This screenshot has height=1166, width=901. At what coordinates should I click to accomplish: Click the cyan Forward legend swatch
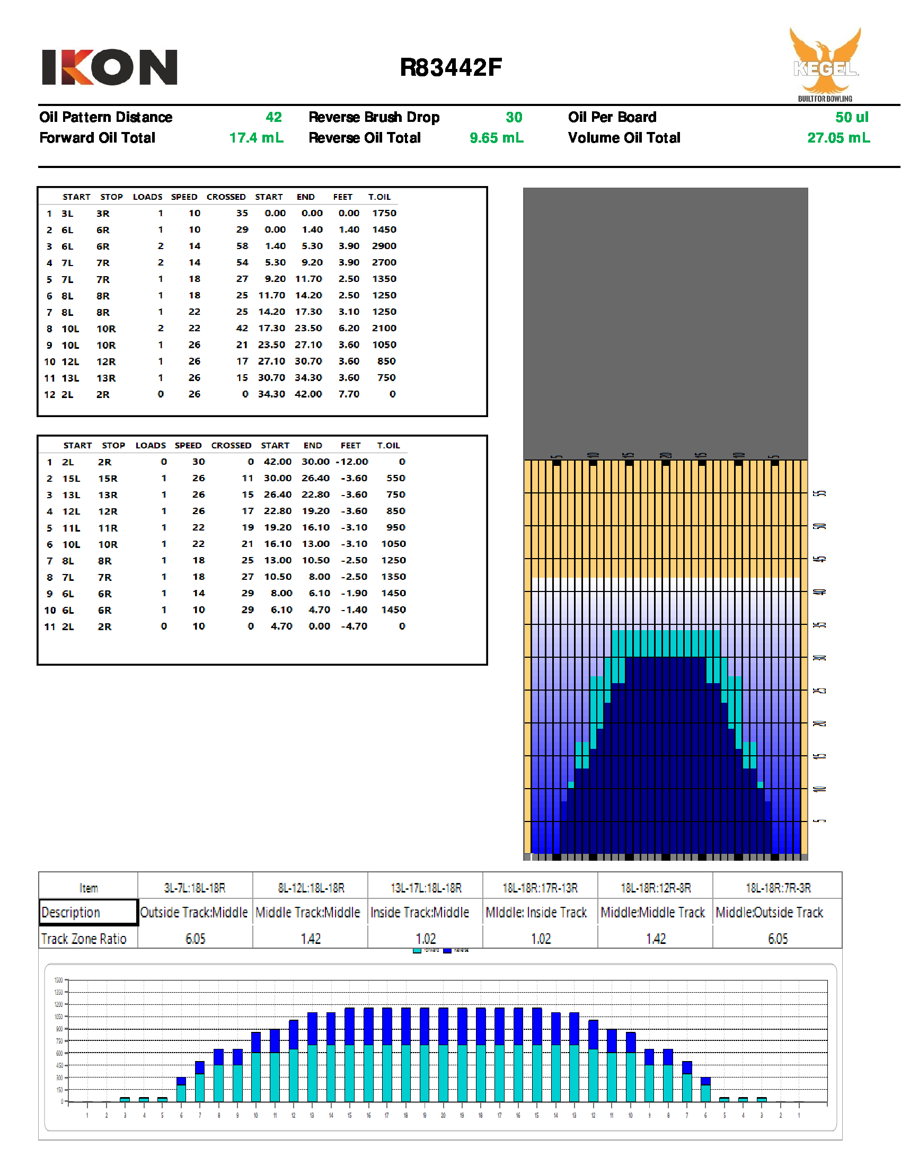(x=417, y=951)
